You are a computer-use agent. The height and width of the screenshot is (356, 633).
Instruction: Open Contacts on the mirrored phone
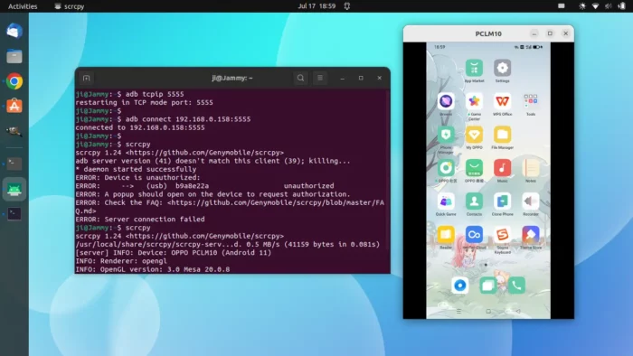pyautogui.click(x=474, y=201)
